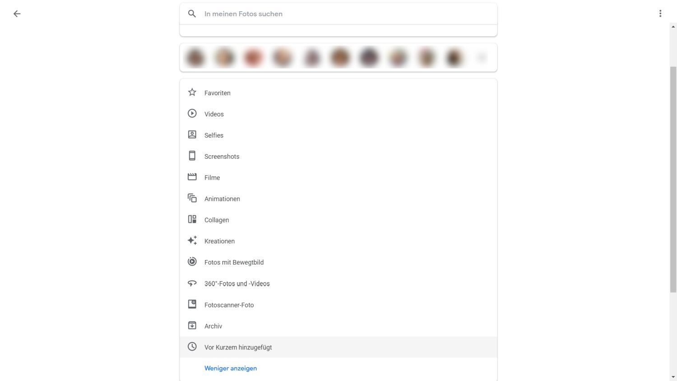This screenshot has height=381, width=677.
Task: Click the search magnifier icon
Action: [x=192, y=14]
